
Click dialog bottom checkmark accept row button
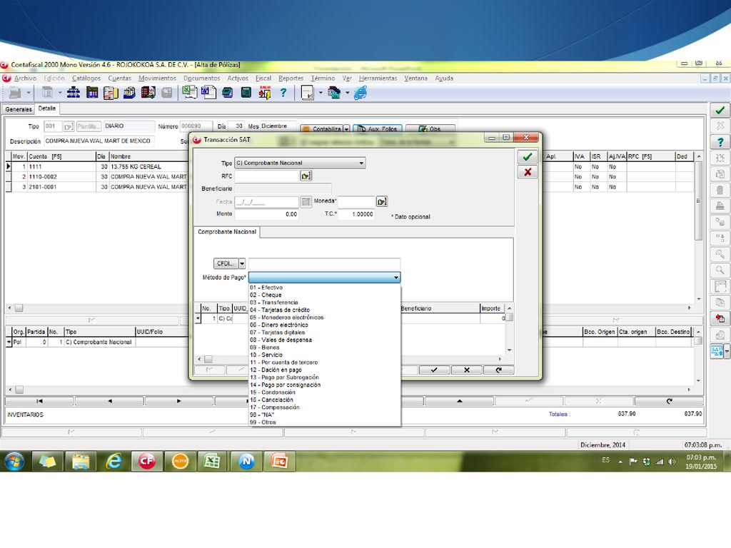[x=434, y=370]
